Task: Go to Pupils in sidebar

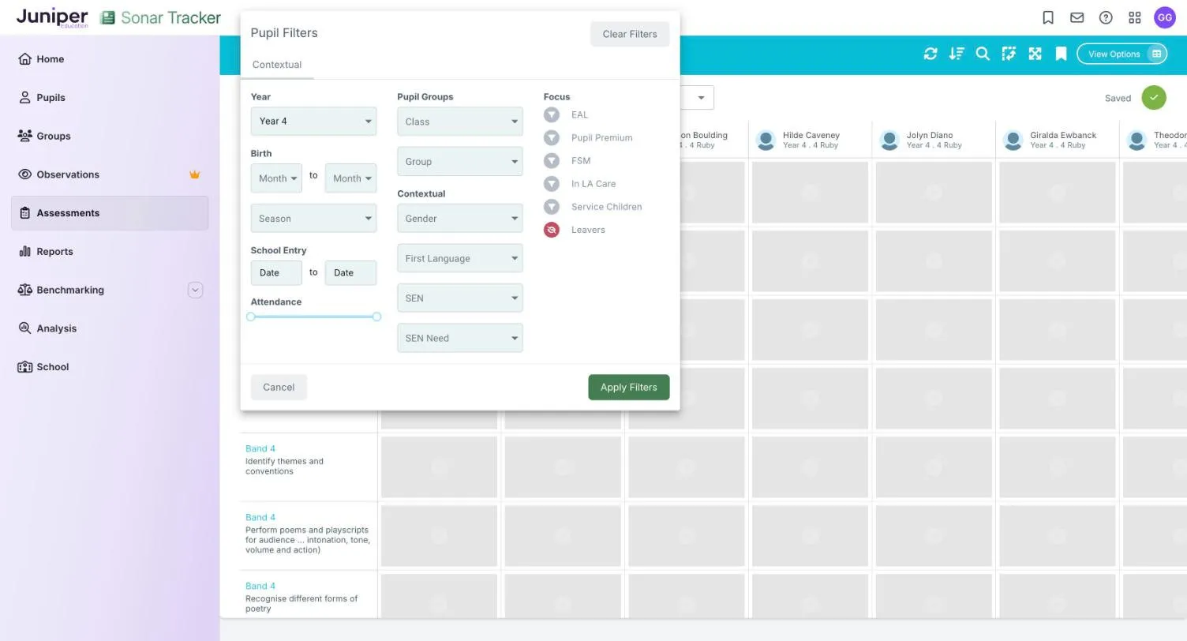Action: click(110, 98)
